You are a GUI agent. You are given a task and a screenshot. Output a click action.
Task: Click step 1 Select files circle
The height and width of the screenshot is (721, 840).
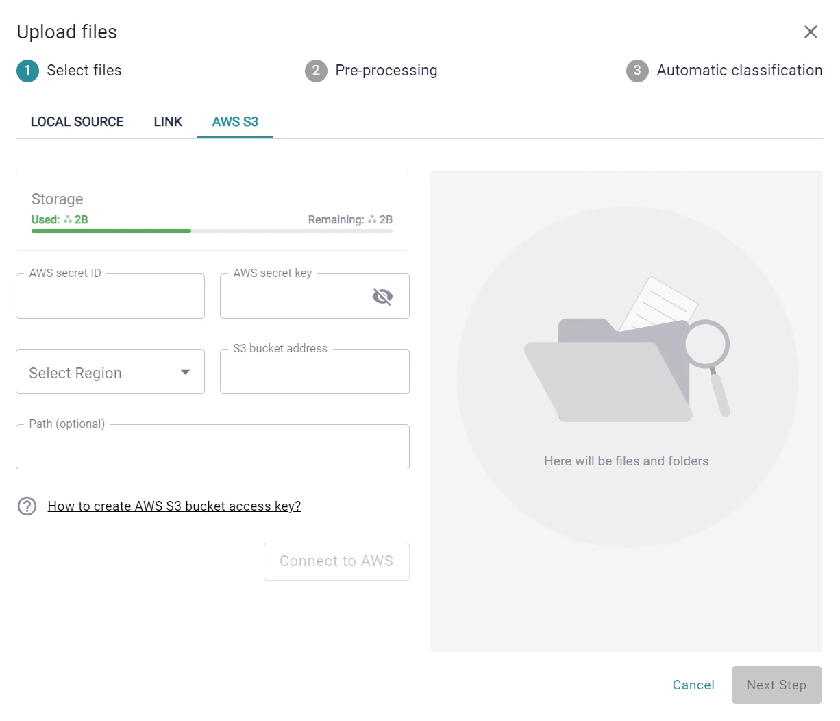coord(27,71)
